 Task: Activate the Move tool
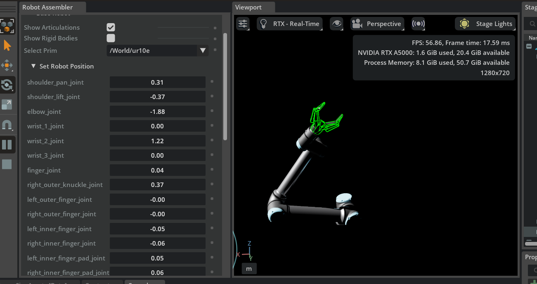pos(7,65)
